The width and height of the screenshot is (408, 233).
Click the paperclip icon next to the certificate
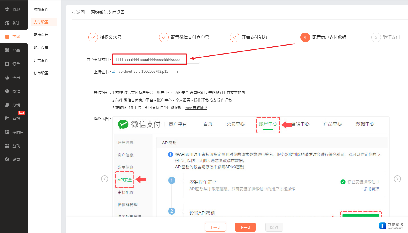tap(114, 72)
